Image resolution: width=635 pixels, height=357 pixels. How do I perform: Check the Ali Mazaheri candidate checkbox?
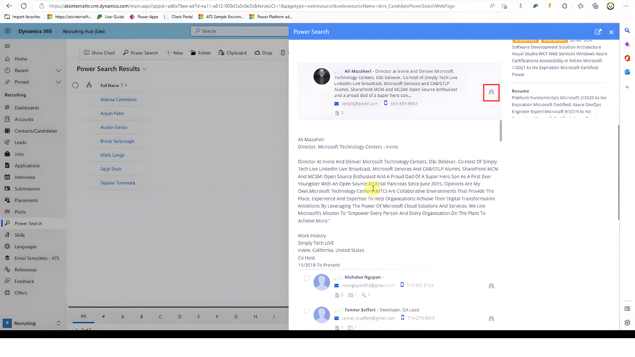307,72
